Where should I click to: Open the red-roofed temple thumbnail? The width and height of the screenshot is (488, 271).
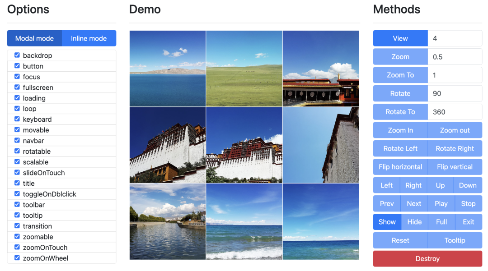click(321, 69)
